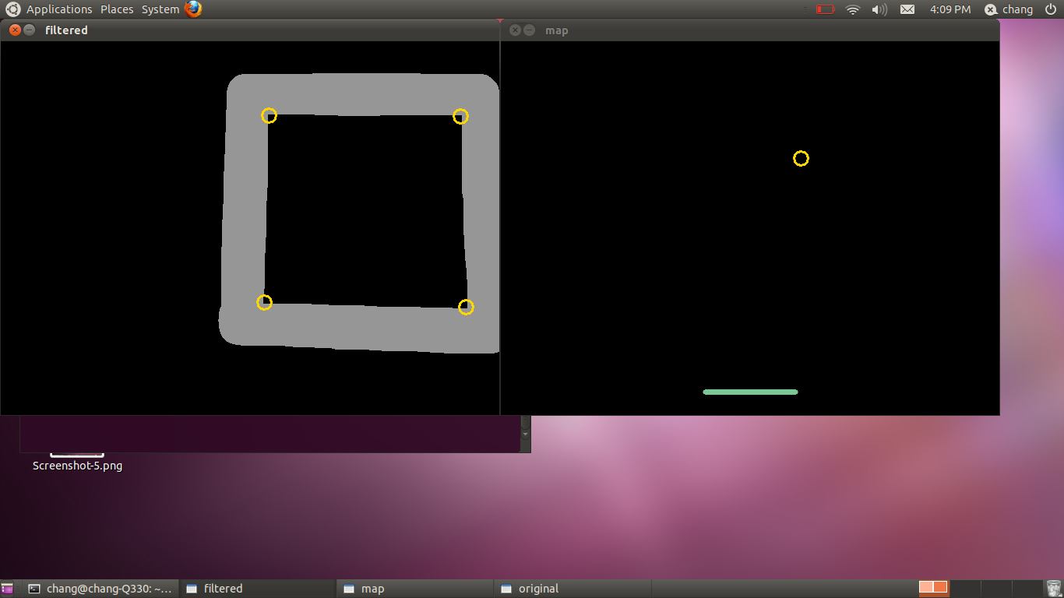Click the Show Desktop icon
This screenshot has height=598, width=1064.
[7, 589]
